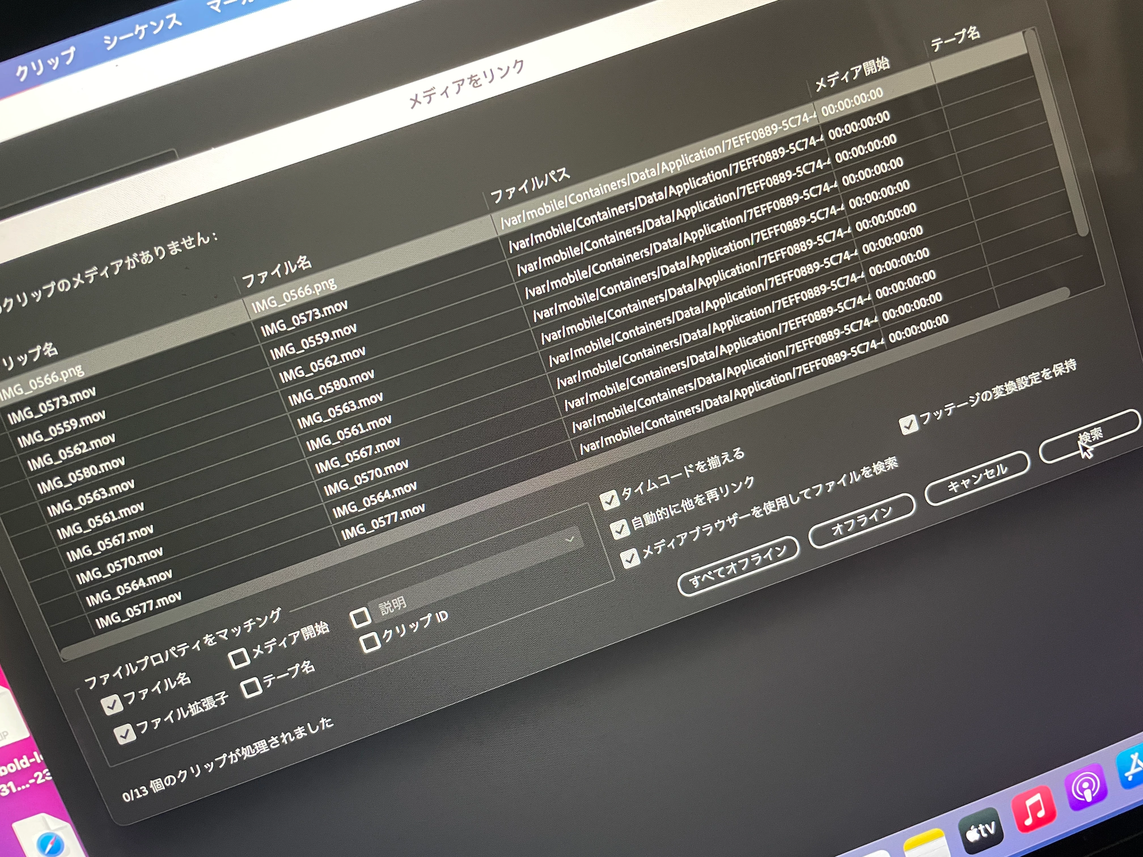Open the クリップ menu
The image size is (1143, 857).
tap(45, 64)
